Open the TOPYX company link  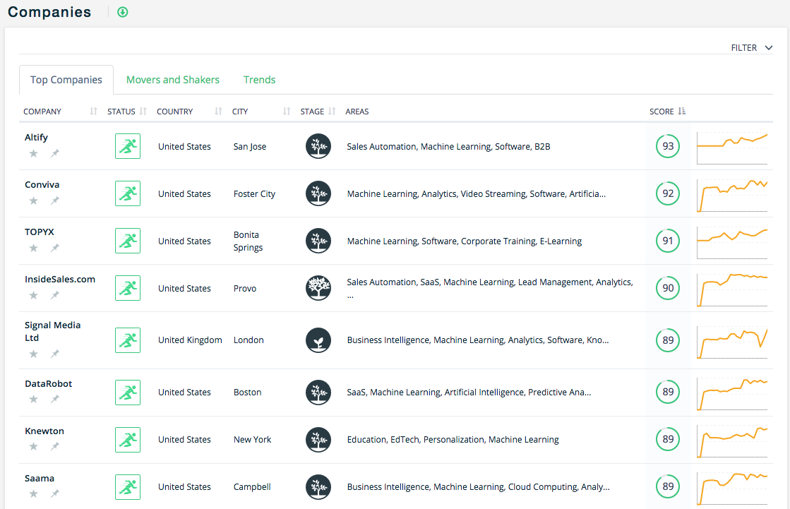coord(40,232)
